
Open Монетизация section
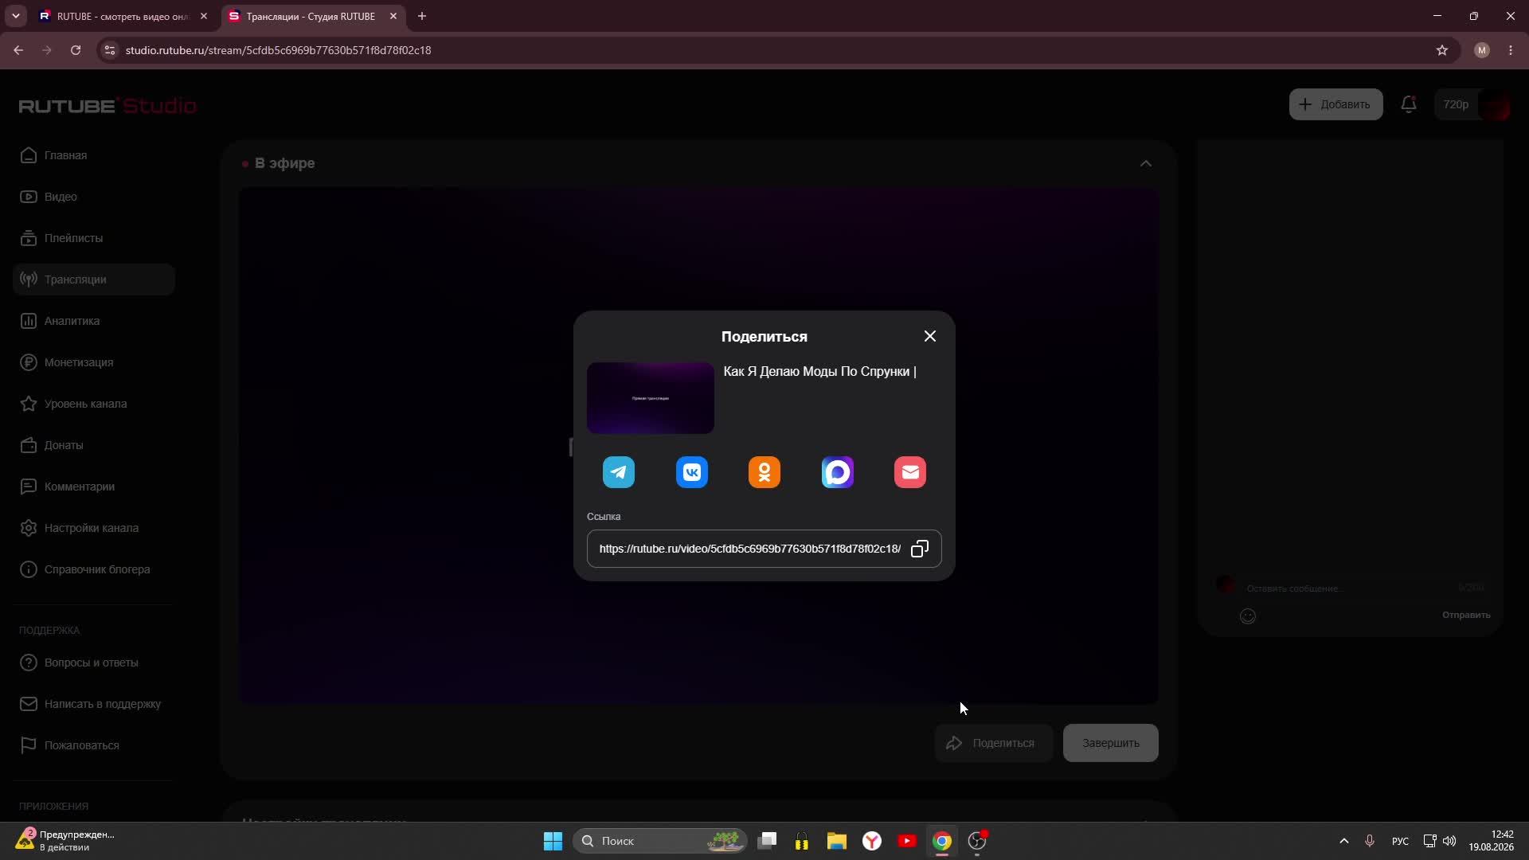(x=94, y=362)
